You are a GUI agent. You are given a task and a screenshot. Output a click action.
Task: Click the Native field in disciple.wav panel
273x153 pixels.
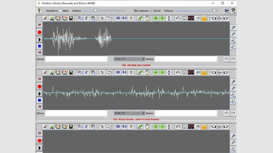[x=186, y=59]
